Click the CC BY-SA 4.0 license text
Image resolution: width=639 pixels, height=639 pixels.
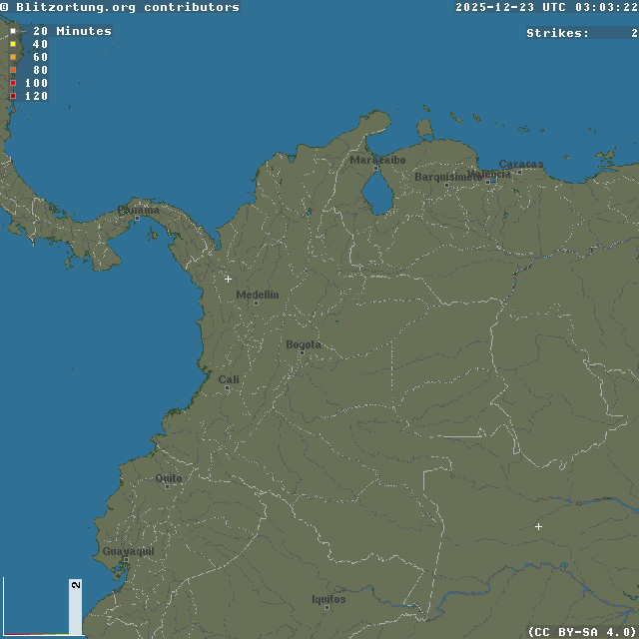tap(582, 631)
